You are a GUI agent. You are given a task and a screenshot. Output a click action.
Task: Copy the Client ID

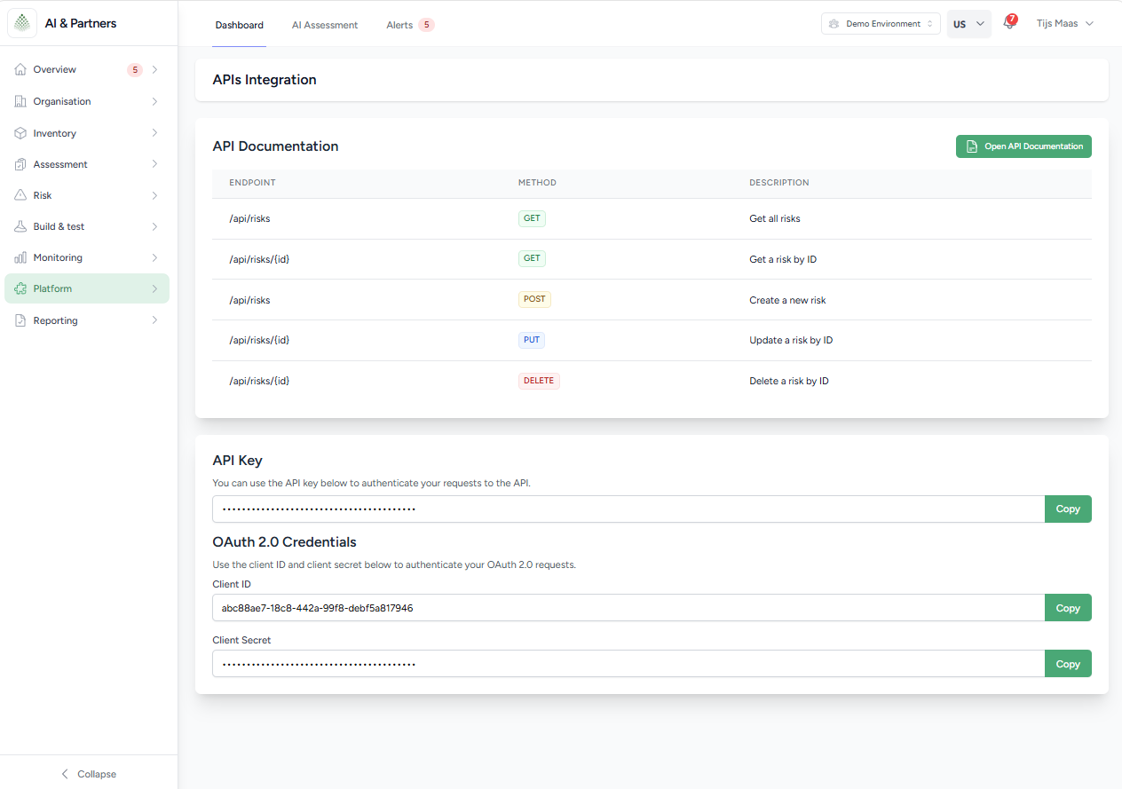[1068, 608]
